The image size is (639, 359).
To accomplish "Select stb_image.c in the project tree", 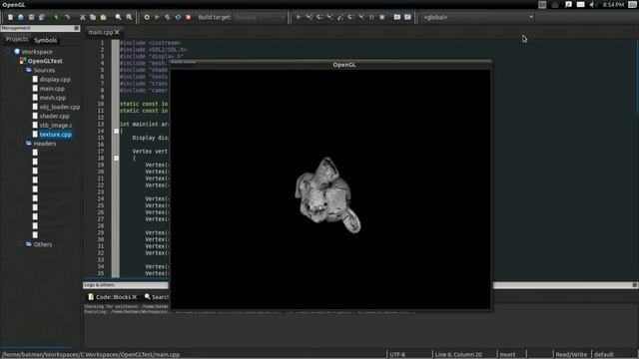I will coord(56,125).
